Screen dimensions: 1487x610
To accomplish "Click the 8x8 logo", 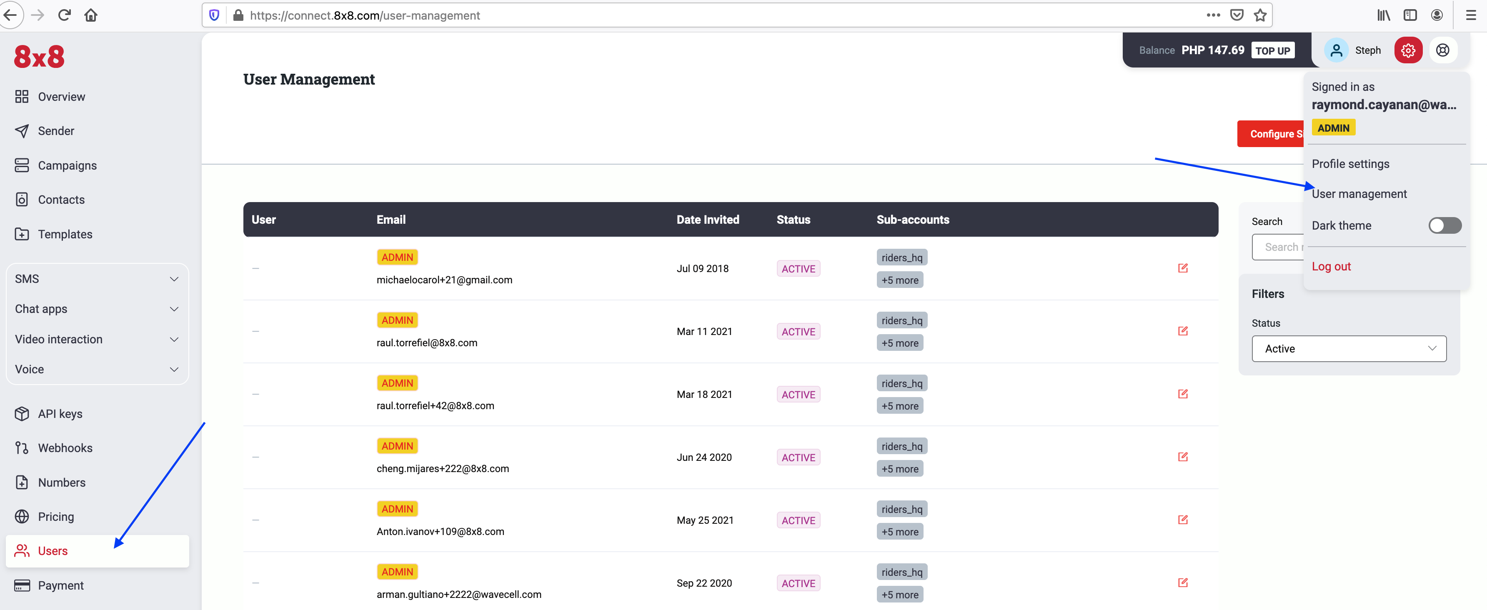I will point(39,57).
